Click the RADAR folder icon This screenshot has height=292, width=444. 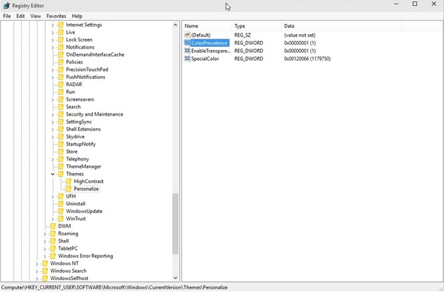click(x=61, y=84)
